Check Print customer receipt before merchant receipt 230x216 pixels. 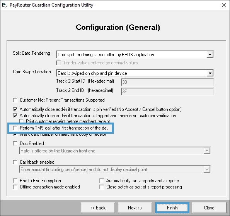pyautogui.click(x=21, y=121)
